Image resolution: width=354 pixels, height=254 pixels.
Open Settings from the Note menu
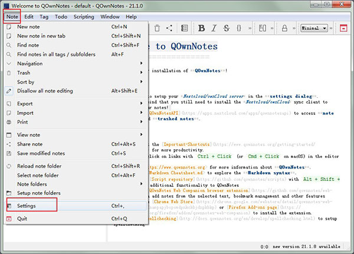click(26, 206)
